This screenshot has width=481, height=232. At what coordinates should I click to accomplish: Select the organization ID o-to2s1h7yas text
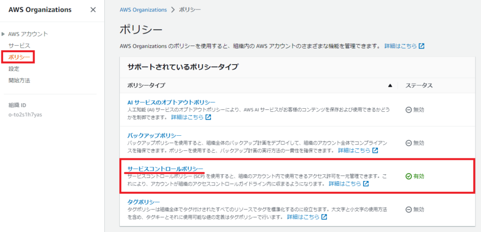25,114
